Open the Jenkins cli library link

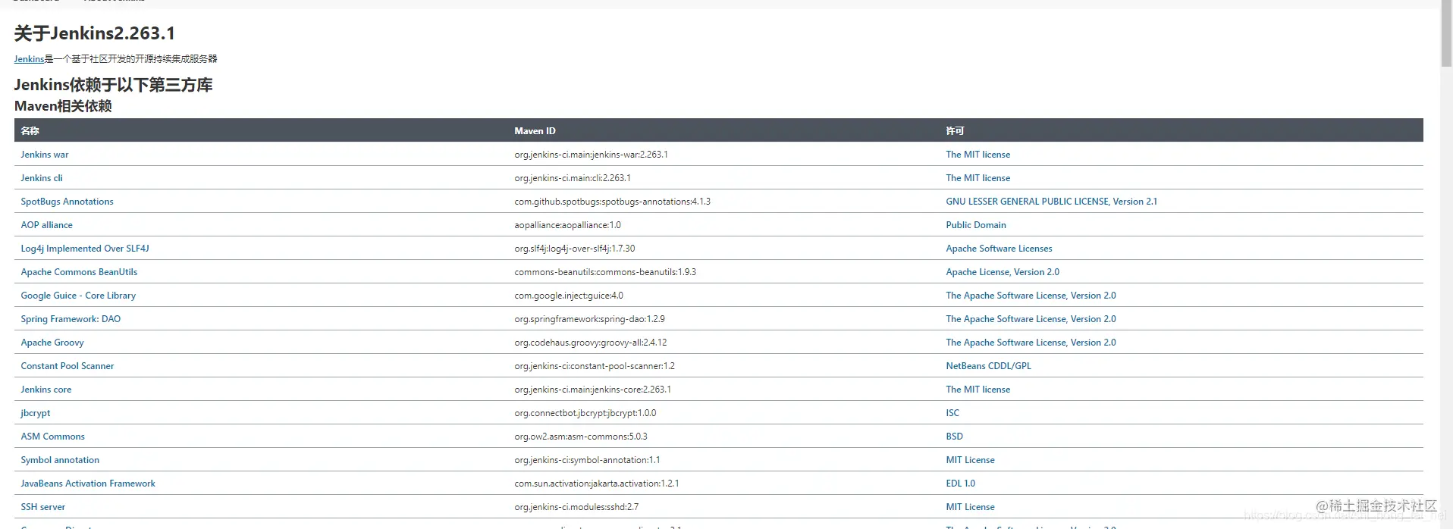point(42,178)
